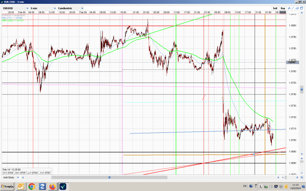Click the Buy button
306x191 pixels.
[x=283, y=8]
